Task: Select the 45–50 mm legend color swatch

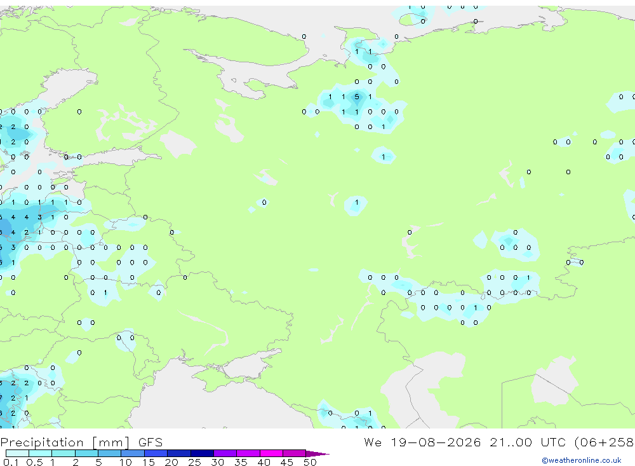Action: pos(295,453)
